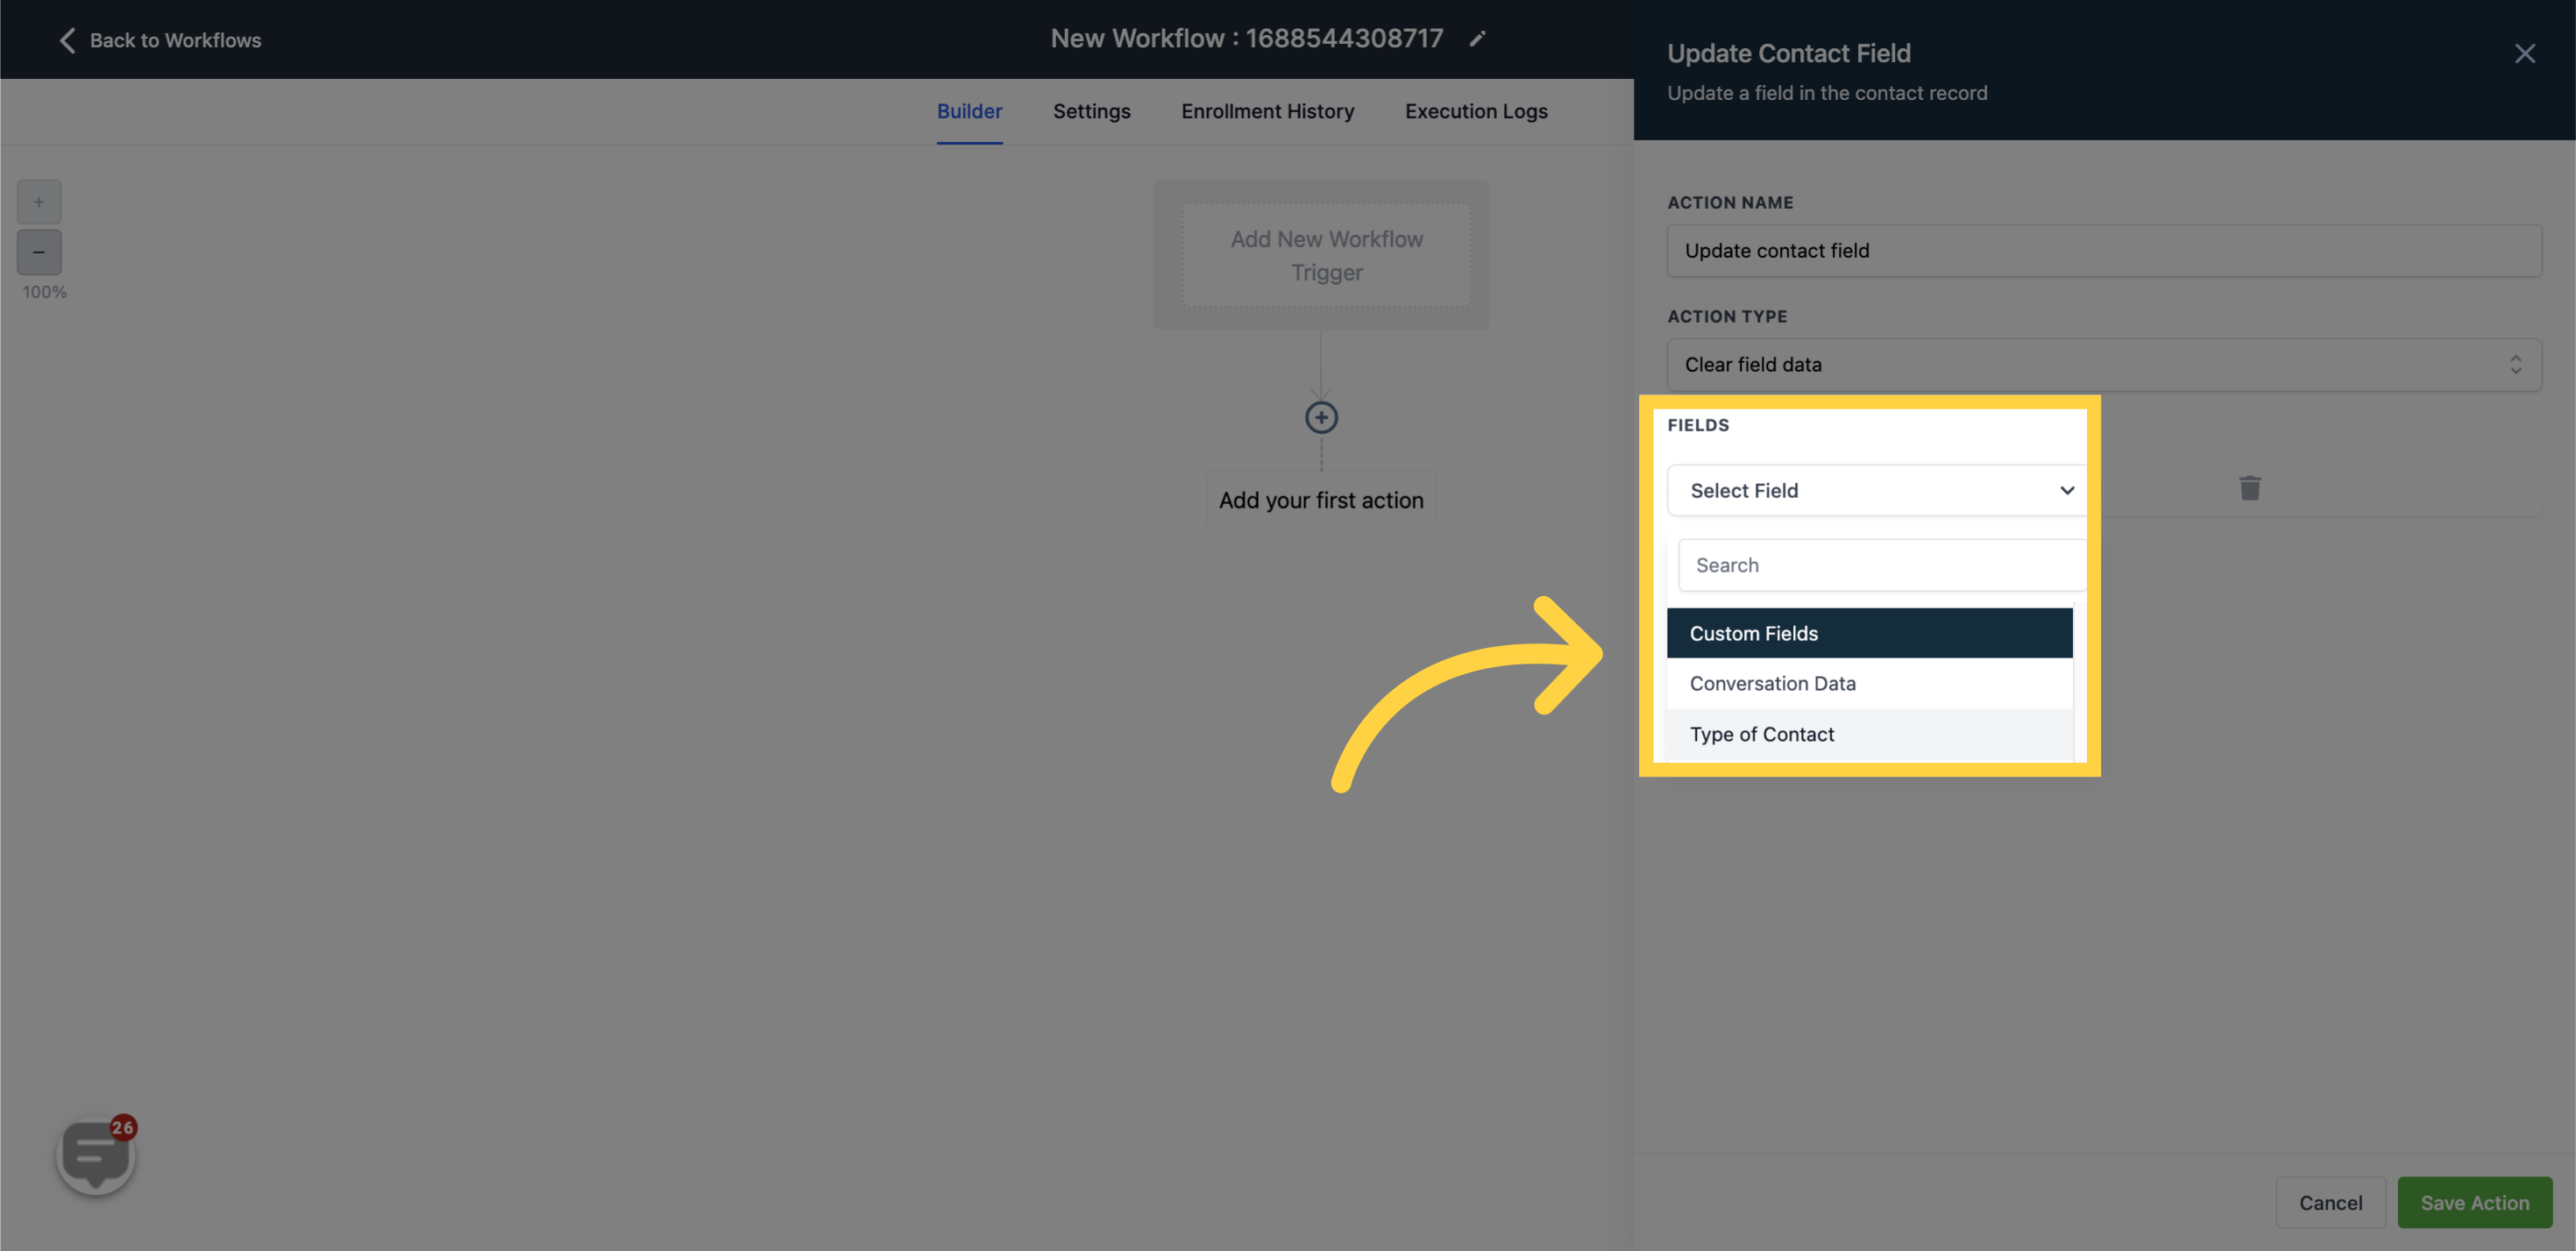The height and width of the screenshot is (1251, 2576).
Task: Select Type of Contact option
Action: tap(1869, 734)
